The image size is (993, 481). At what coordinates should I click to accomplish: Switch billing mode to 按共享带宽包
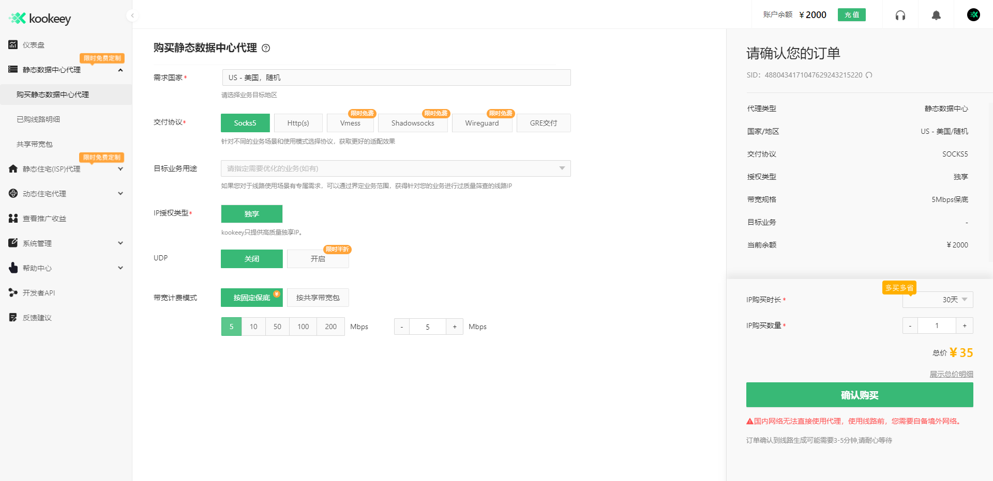(318, 298)
